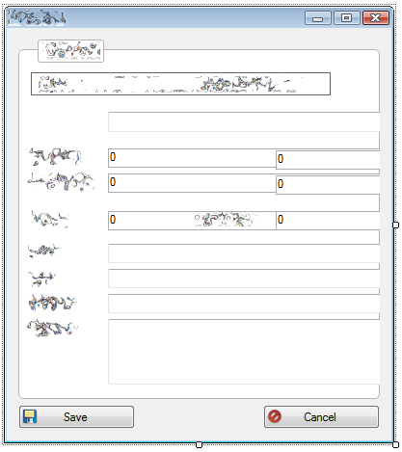This screenshot has height=452, width=402.
Task: Click the designer handle at form's bottom-right corner
Action: point(396,444)
